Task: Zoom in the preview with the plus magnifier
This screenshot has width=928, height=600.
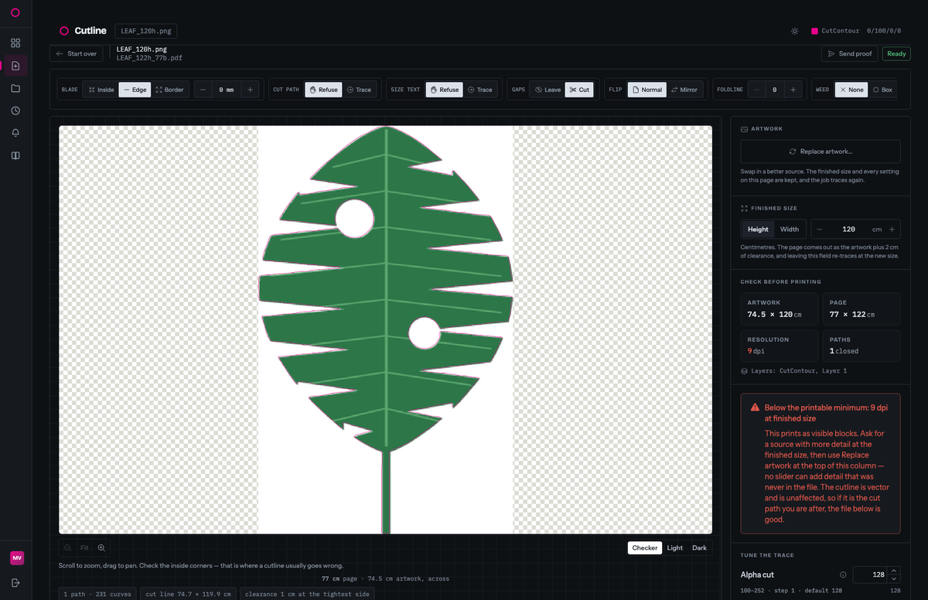Action: (x=101, y=547)
